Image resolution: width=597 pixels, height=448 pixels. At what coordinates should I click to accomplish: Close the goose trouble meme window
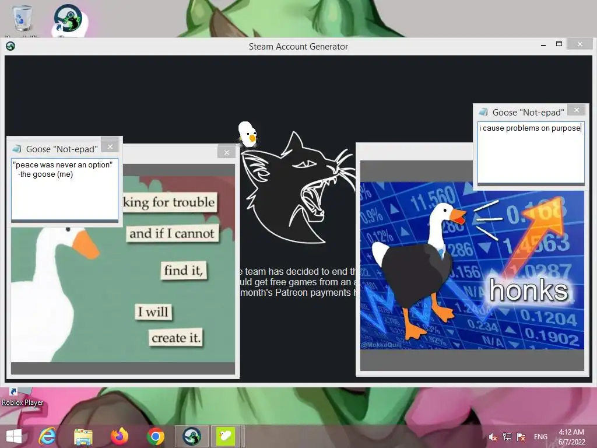pos(227,152)
